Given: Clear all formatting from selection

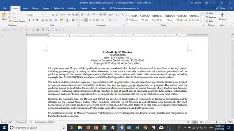Looking at the screenshot, I should (69, 15).
